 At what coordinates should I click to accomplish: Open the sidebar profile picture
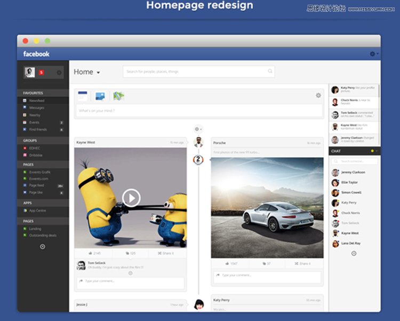pyautogui.click(x=29, y=72)
